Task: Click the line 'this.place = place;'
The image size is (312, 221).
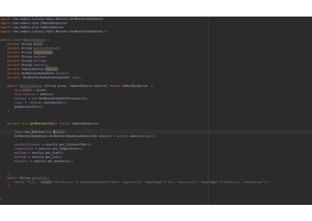Action: pyautogui.click(x=31, y=90)
